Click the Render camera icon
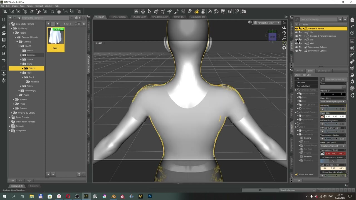The width and height of the screenshot is (356, 200). 244,11
